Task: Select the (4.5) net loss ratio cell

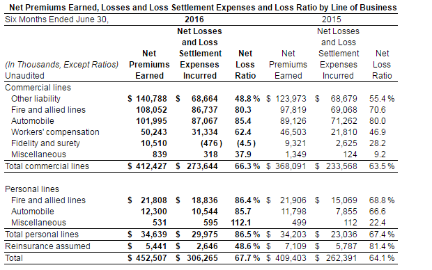Action: pyautogui.click(x=246, y=143)
